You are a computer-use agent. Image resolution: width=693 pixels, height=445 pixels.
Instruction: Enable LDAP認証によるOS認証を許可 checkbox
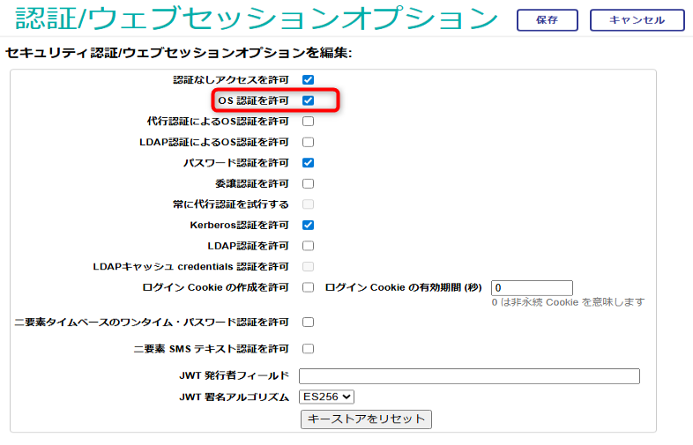[309, 142]
